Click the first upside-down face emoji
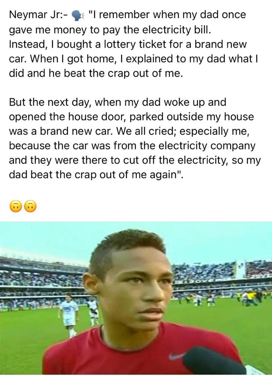The width and height of the screenshot is (272, 376). [x=15, y=206]
